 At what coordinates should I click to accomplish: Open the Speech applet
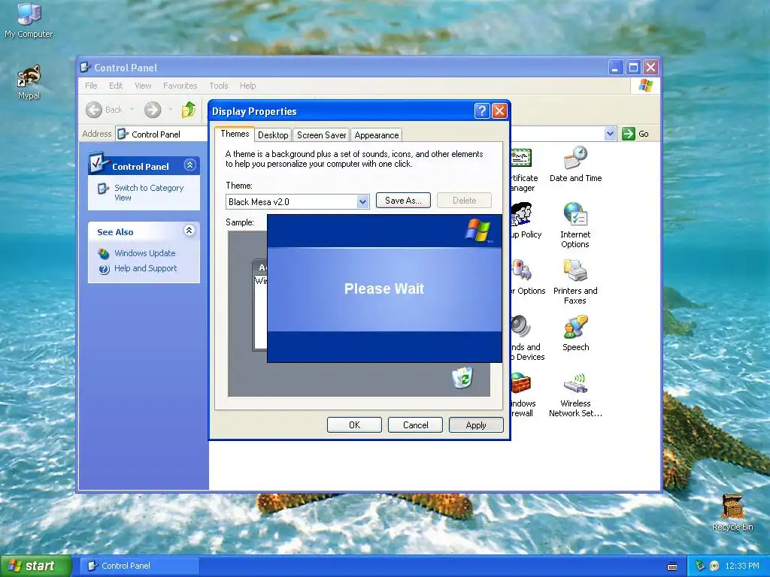coord(575,333)
